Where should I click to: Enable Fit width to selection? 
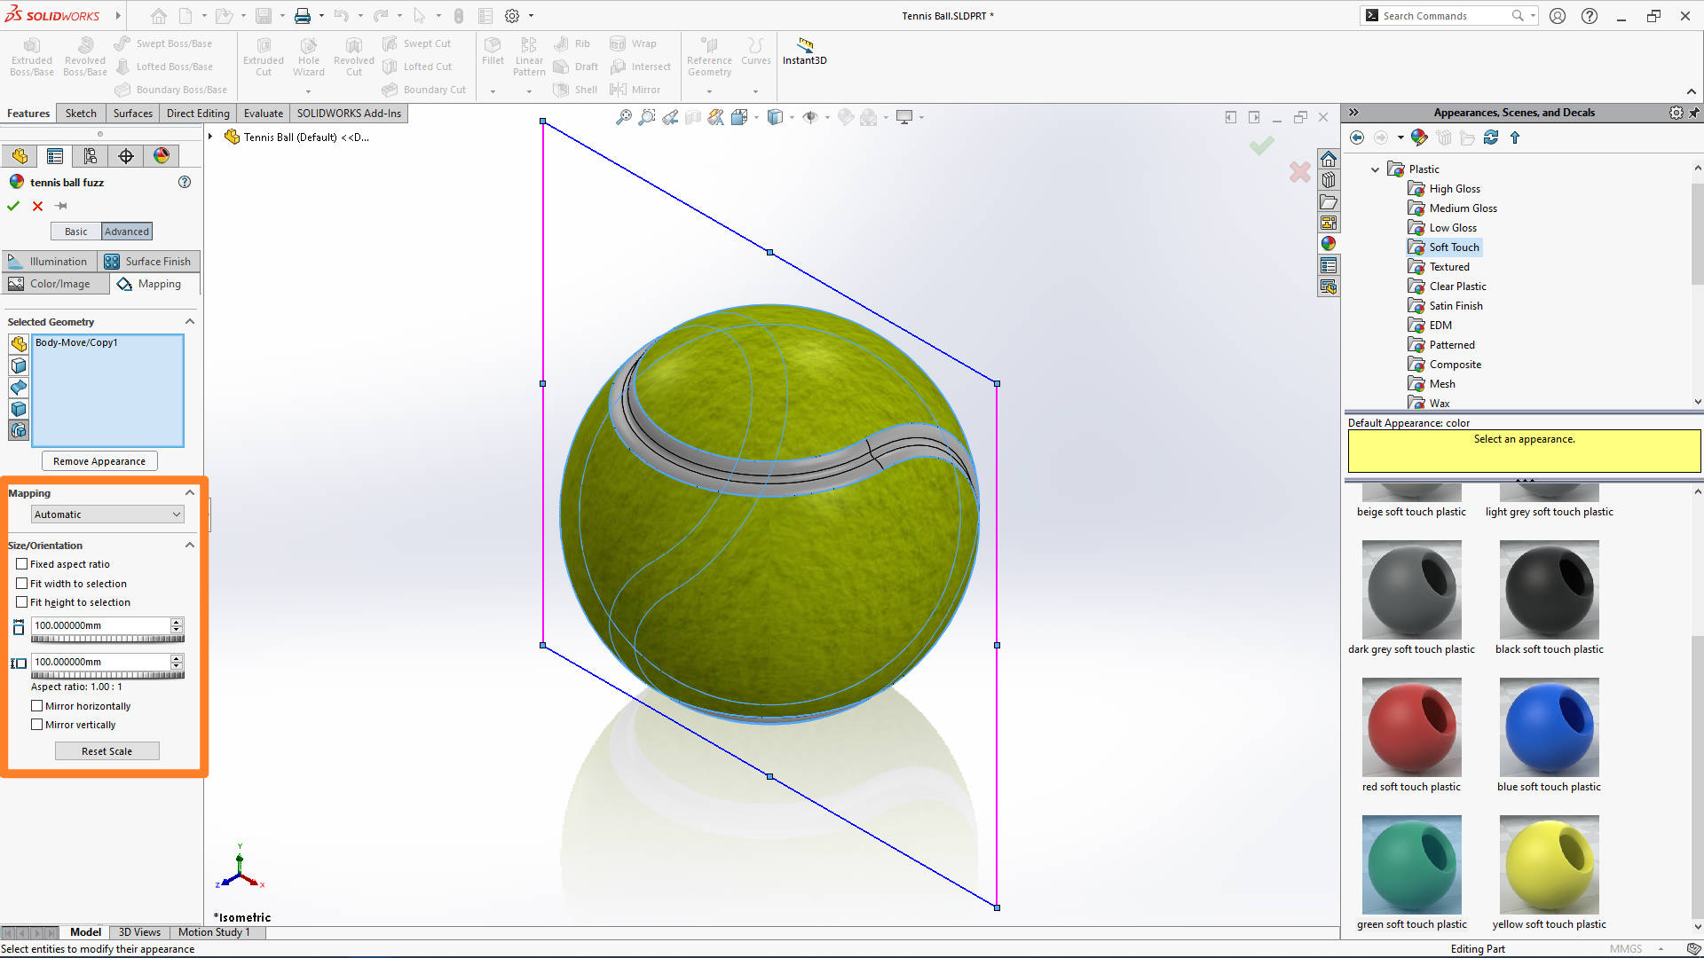click(21, 583)
